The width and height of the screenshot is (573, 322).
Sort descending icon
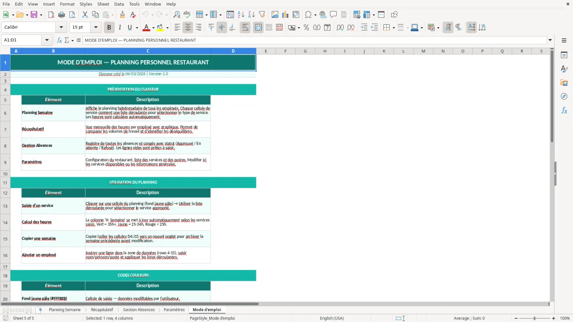tap(252, 15)
